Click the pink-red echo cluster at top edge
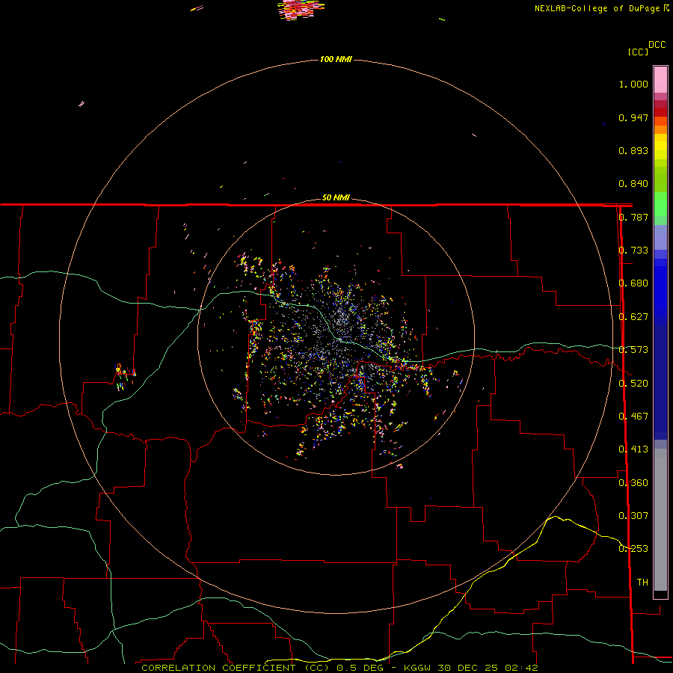673x673 pixels. pos(301,9)
